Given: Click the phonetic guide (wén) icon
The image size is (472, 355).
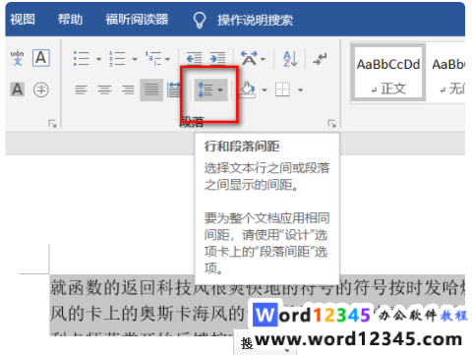Looking at the screenshot, I should pyautogui.click(x=17, y=58).
